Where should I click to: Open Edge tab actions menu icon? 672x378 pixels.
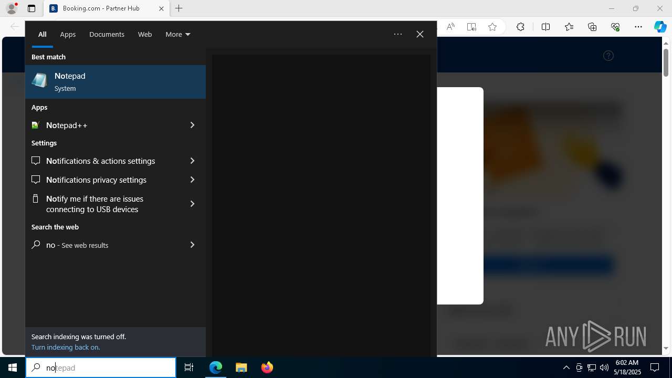(31, 8)
